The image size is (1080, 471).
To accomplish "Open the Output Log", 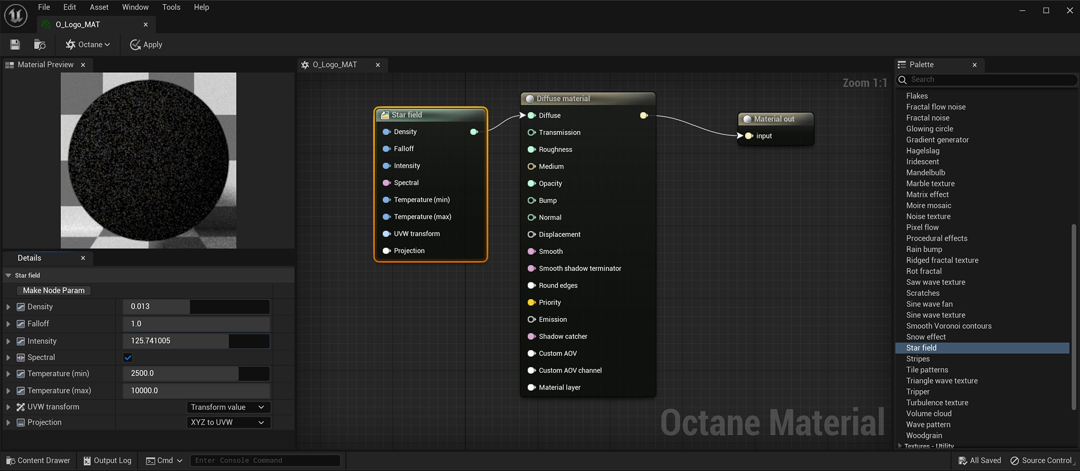I will coord(107,461).
